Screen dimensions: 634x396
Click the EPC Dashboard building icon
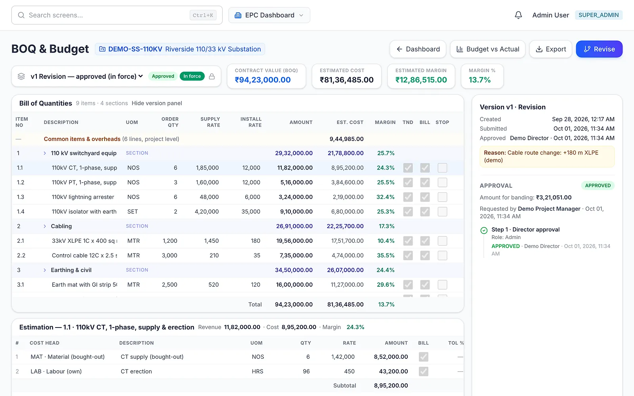coord(238,15)
